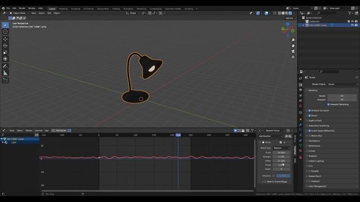
Task: Expand the Subsurface Scattering panel
Action: [318, 126]
